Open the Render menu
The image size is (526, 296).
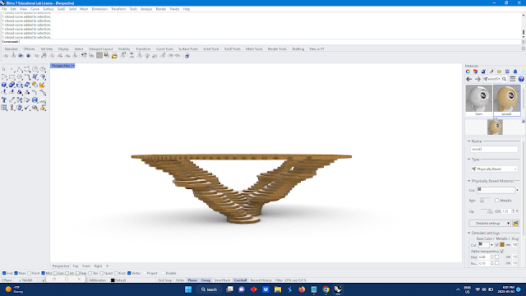pos(161,9)
